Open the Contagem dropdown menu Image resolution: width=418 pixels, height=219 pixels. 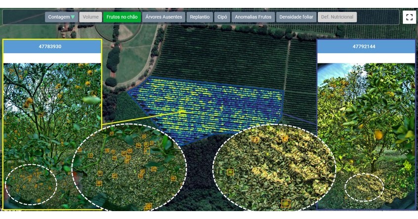pos(61,17)
